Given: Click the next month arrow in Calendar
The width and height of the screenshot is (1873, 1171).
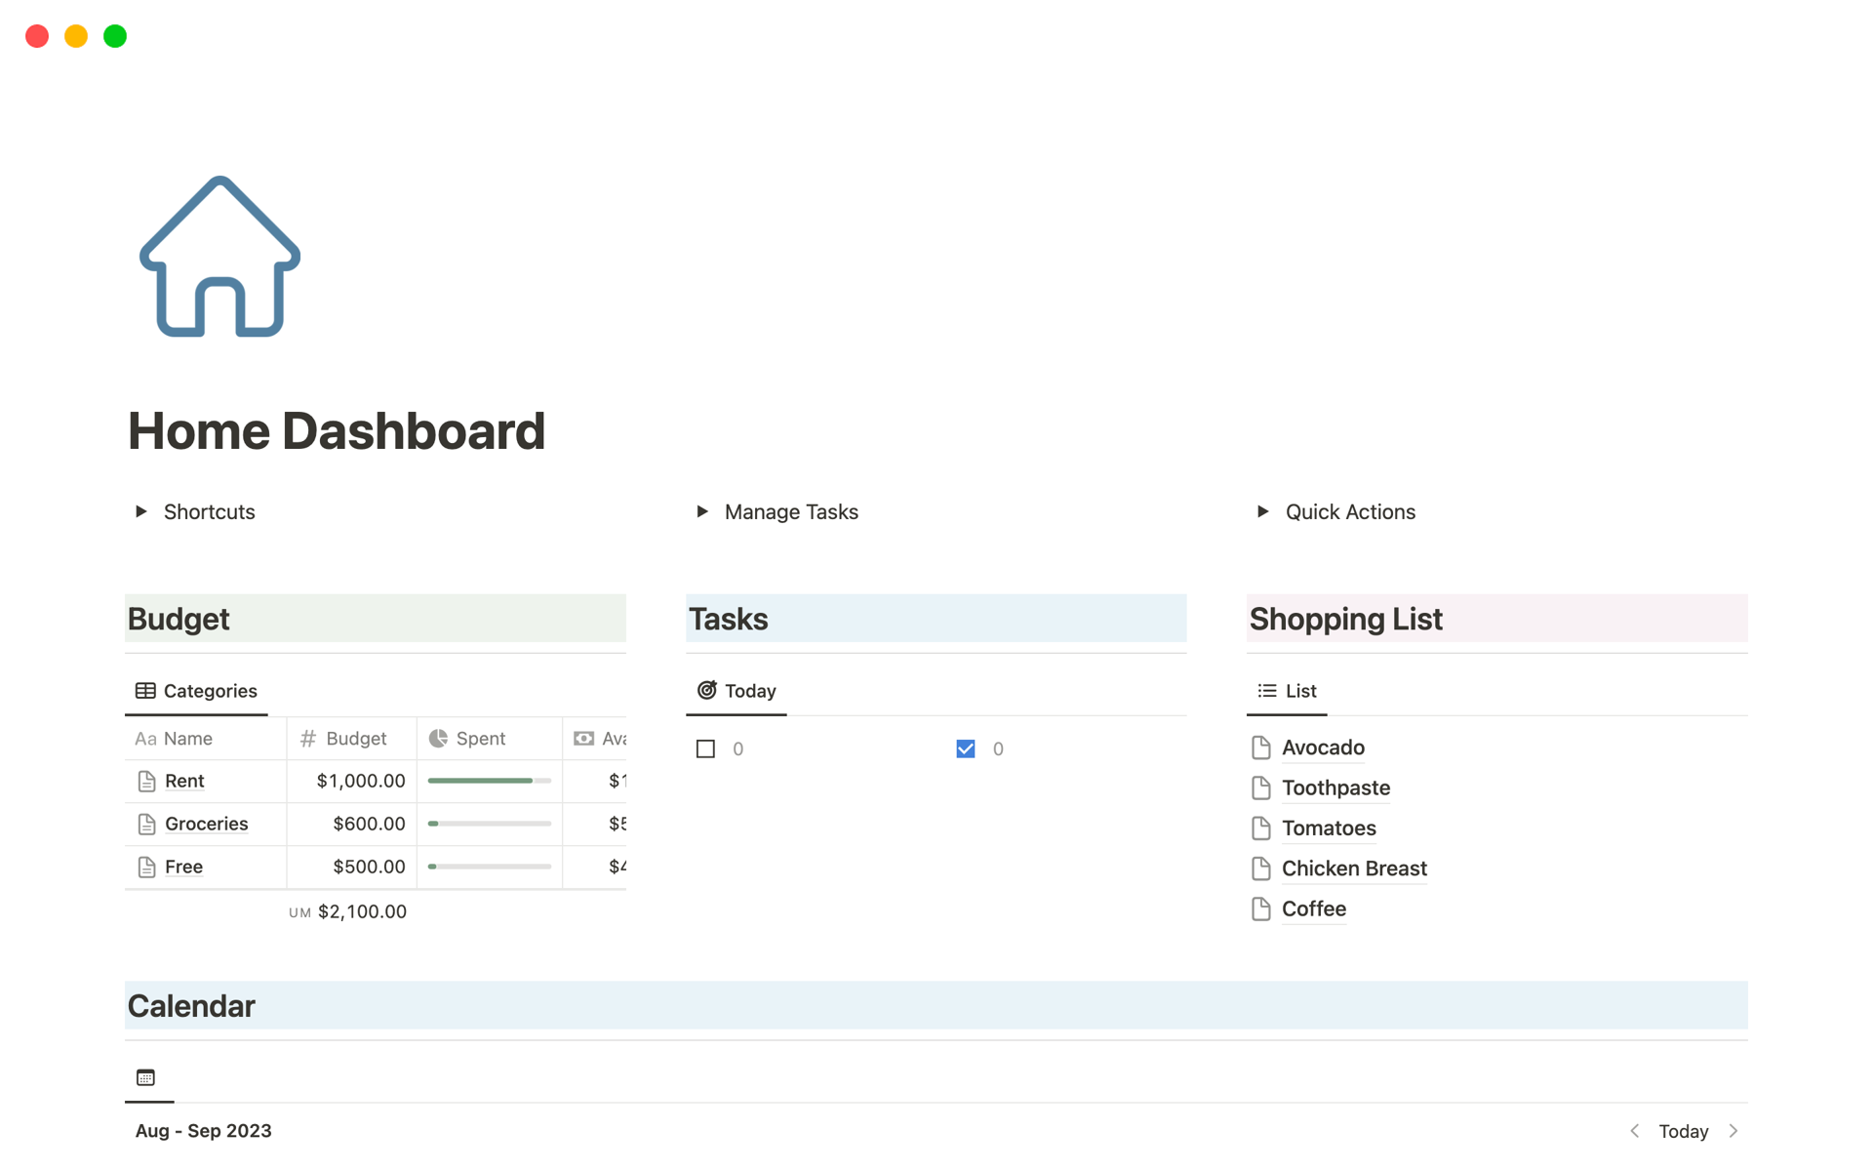Looking at the screenshot, I should (1734, 1130).
